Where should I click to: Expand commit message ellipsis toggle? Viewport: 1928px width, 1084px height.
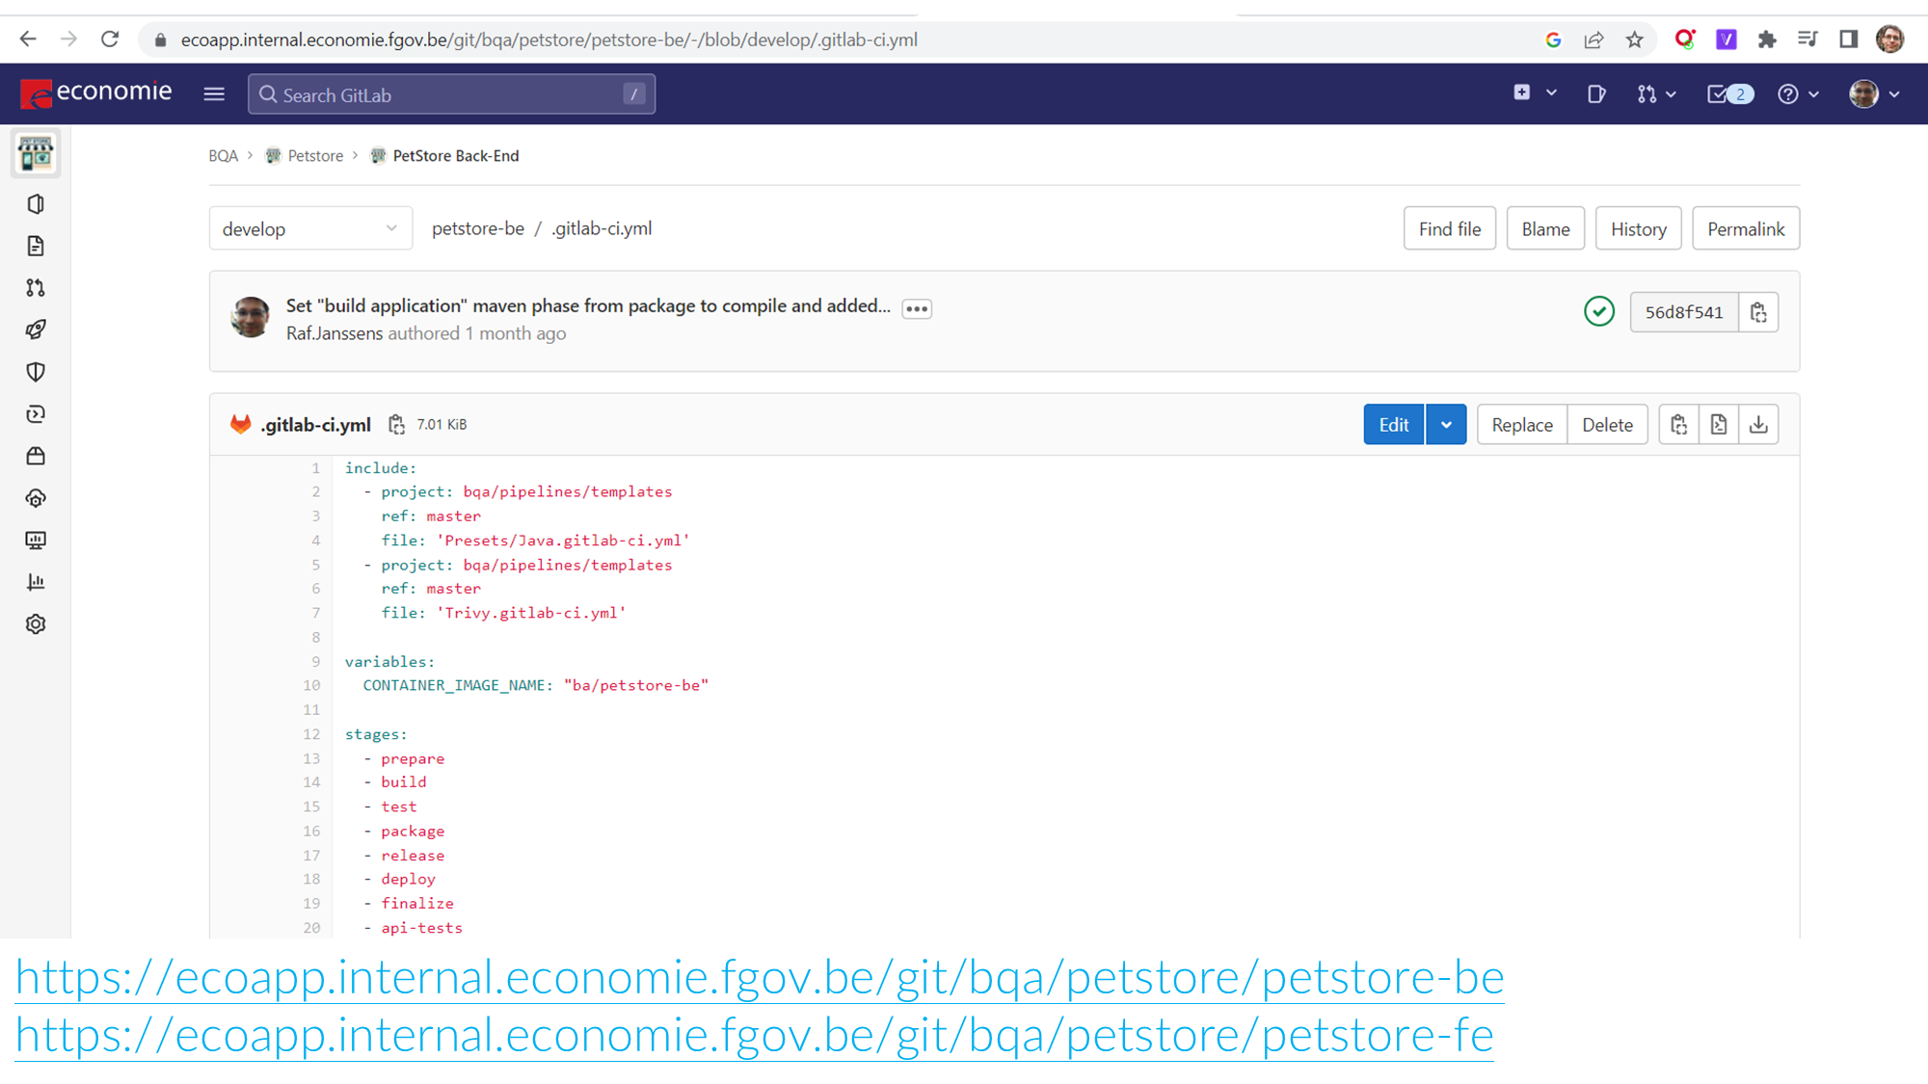(917, 309)
